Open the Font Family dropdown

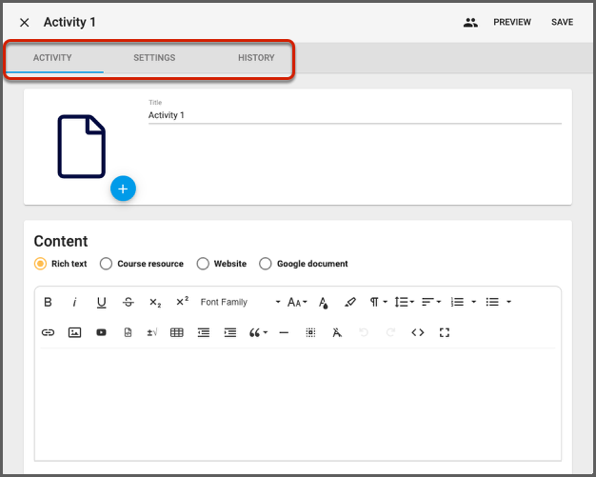pos(240,302)
